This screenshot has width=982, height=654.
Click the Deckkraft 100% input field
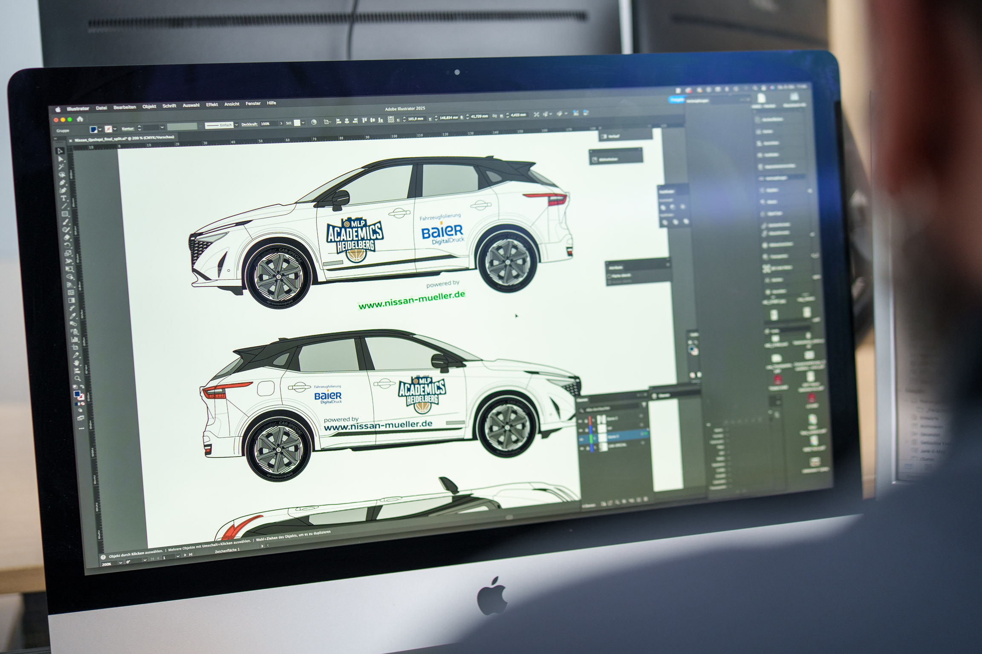coord(268,124)
